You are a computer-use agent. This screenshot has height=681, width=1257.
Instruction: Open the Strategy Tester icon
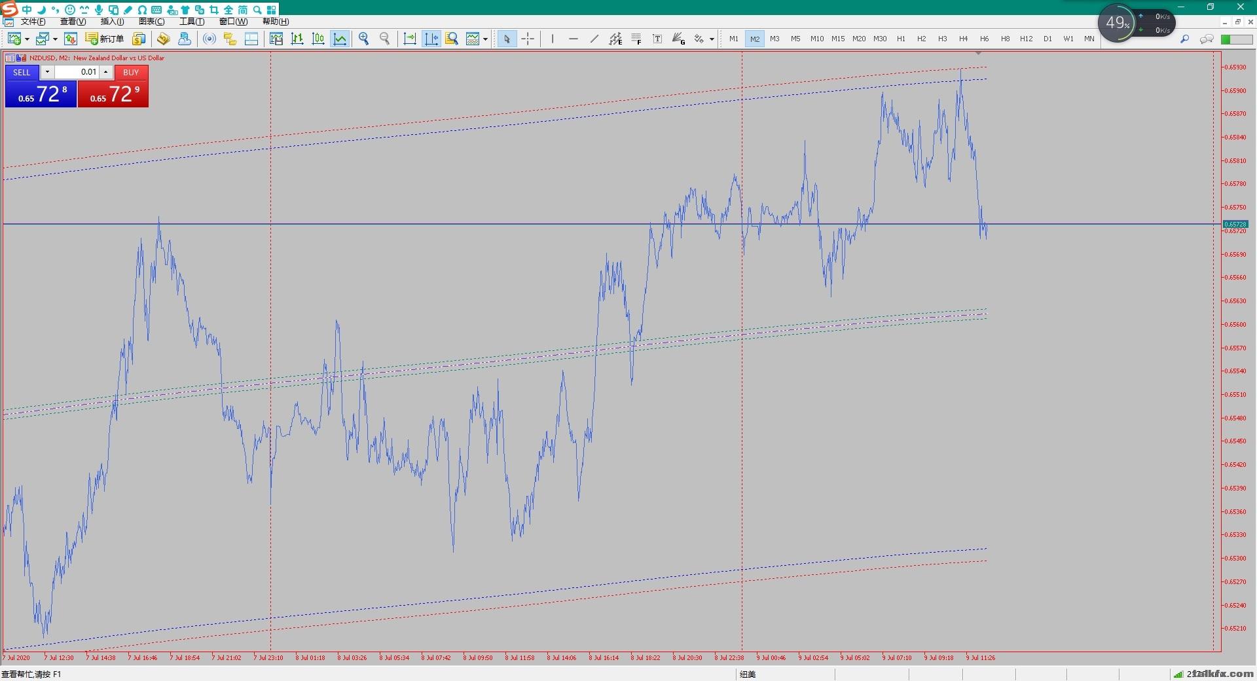point(276,39)
